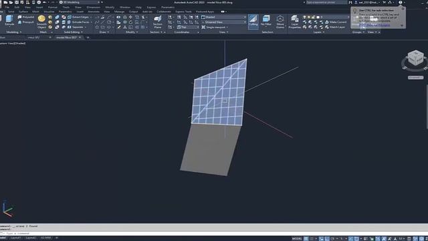Image resolution: width=428 pixels, height=241 pixels.
Task: Click the Open folder icon in quick access toolbar
Action: [x=11, y=2]
